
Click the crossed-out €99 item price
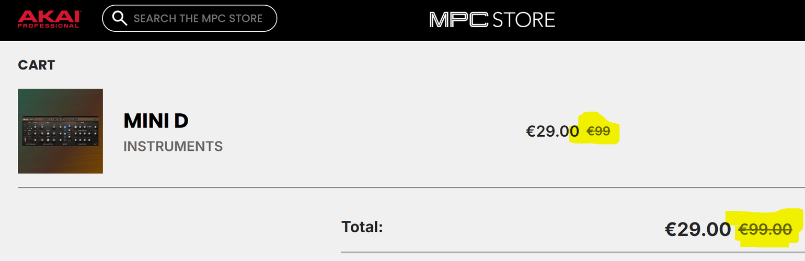tap(599, 131)
